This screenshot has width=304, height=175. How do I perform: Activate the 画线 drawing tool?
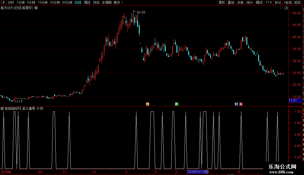(x=259, y=2)
